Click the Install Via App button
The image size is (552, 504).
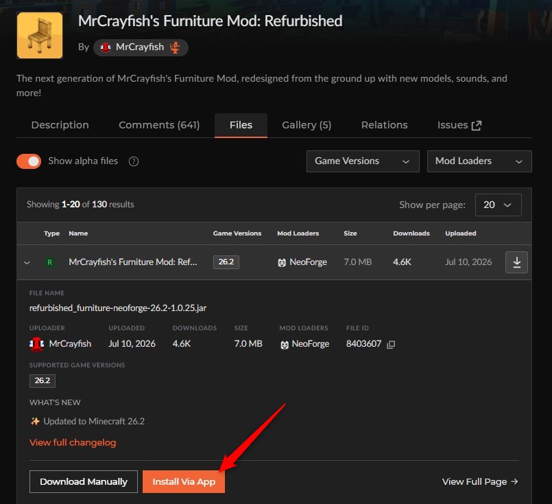pyautogui.click(x=184, y=482)
